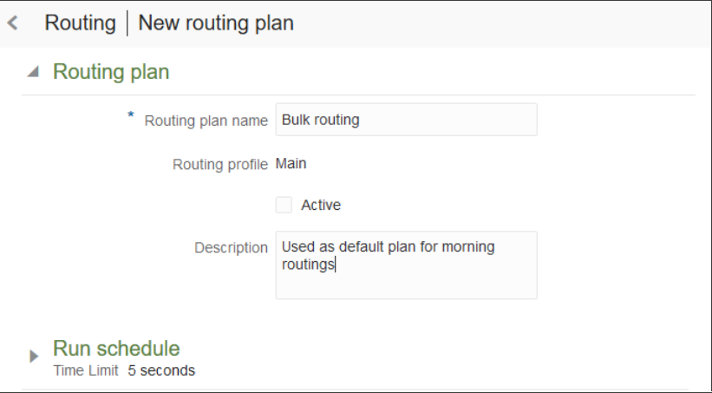Expand the Run schedule section arrow
This screenshot has height=393, width=712.
tap(35, 356)
